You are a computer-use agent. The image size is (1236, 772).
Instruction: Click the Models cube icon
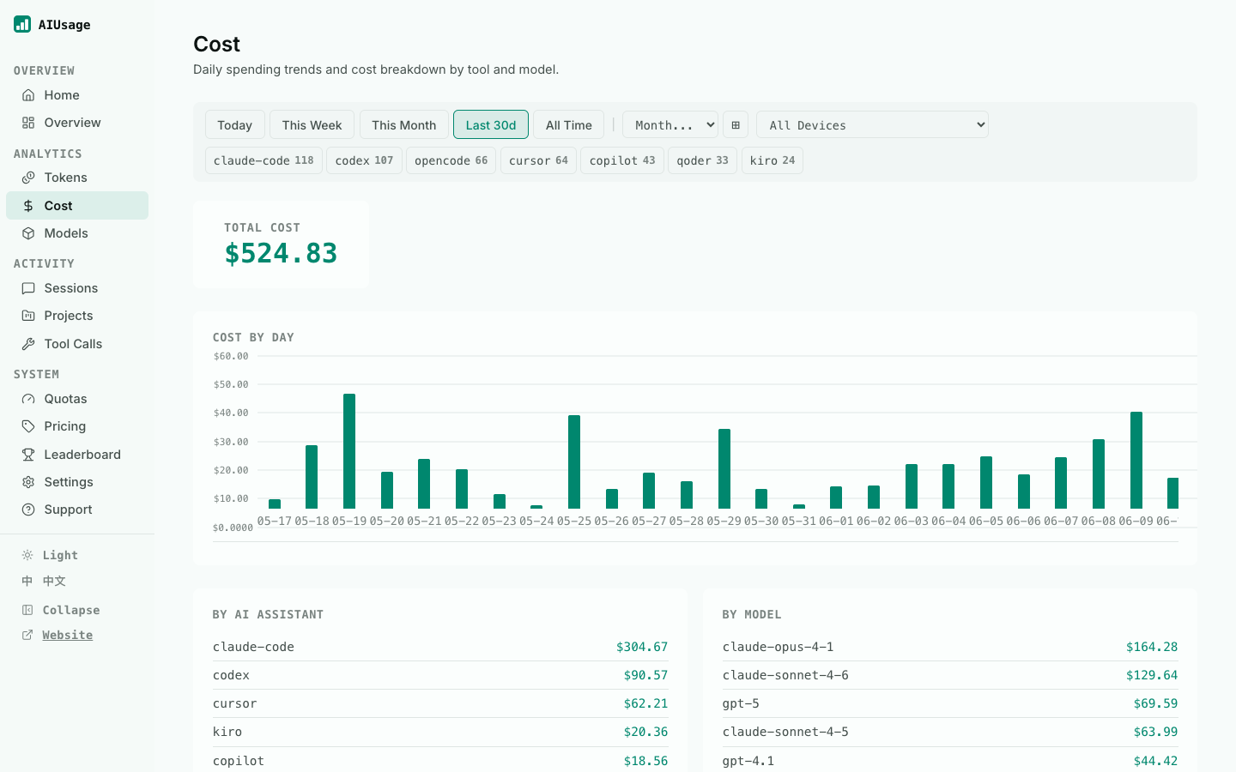[x=28, y=233]
